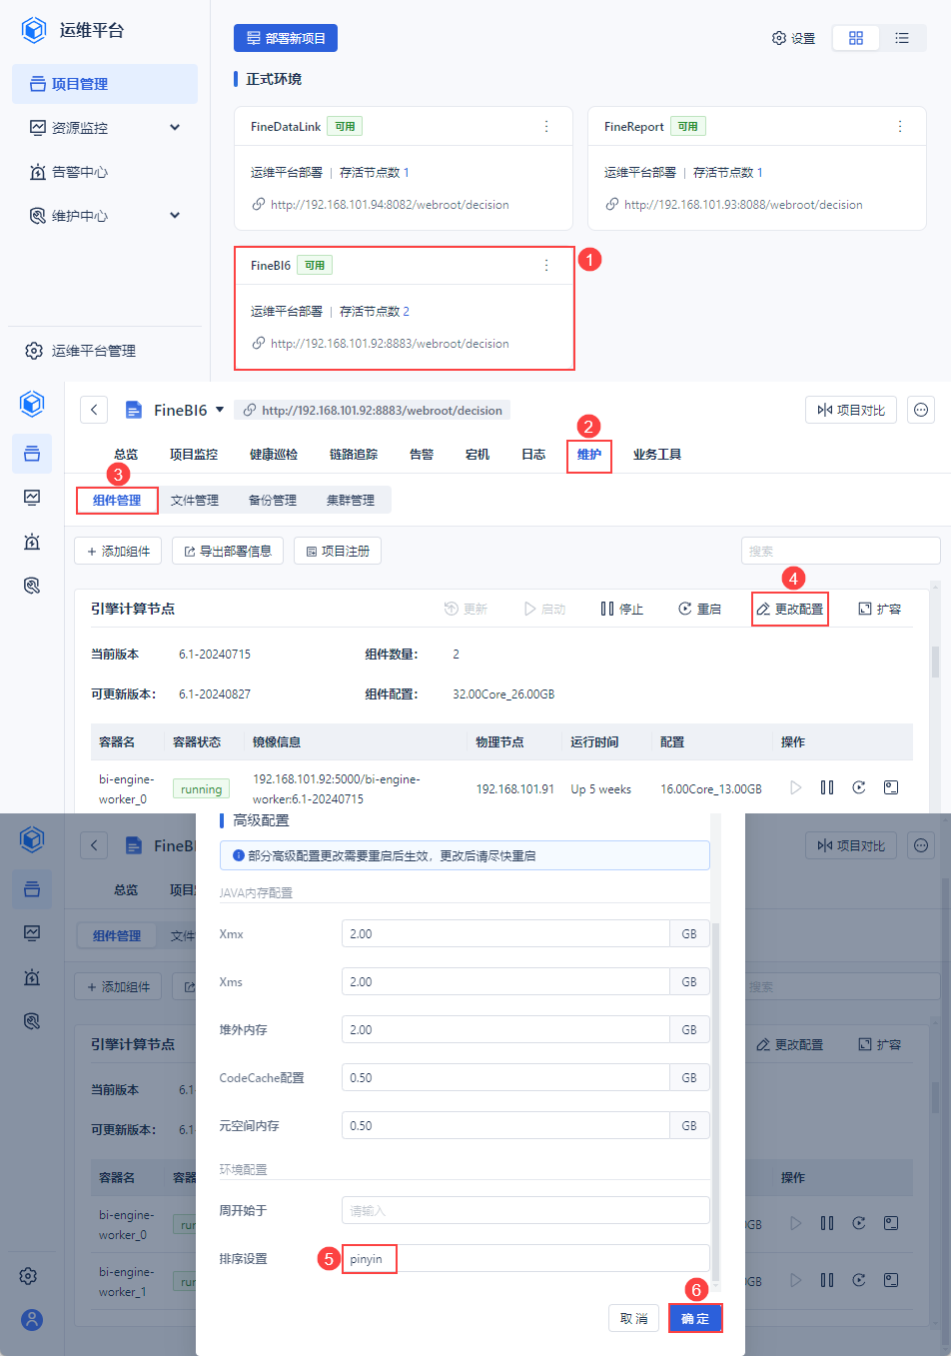Click 项目对比 in the undimmed project page
Screen dimensions: 951x1356
(851, 410)
